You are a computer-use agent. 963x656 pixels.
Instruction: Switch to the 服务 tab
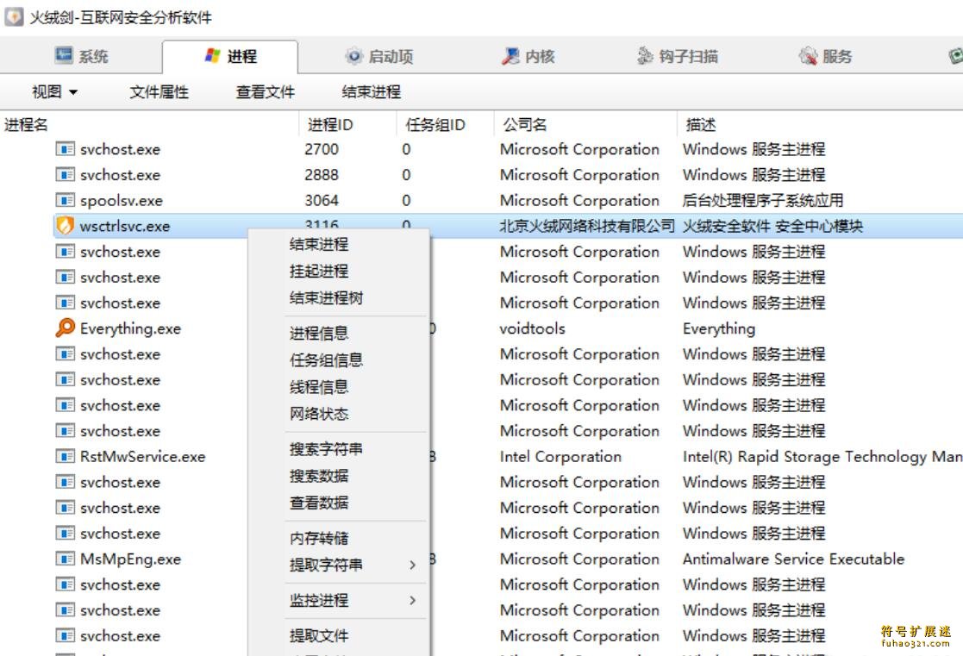coord(825,57)
